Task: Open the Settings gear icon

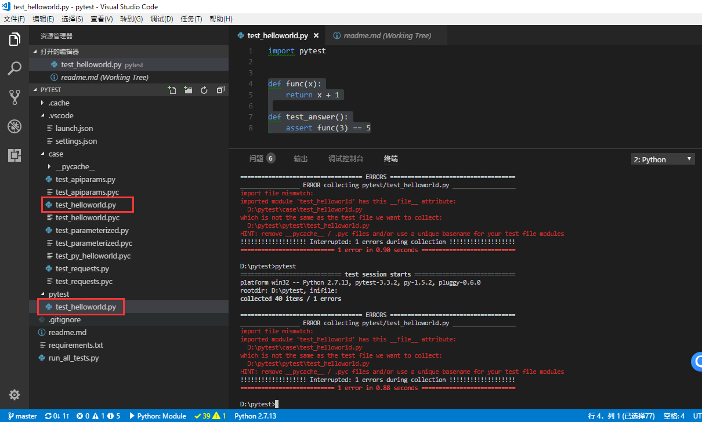Action: point(14,395)
